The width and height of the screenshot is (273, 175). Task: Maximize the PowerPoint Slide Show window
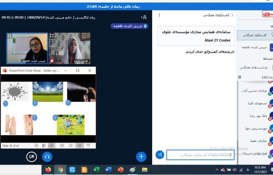pos(78,70)
